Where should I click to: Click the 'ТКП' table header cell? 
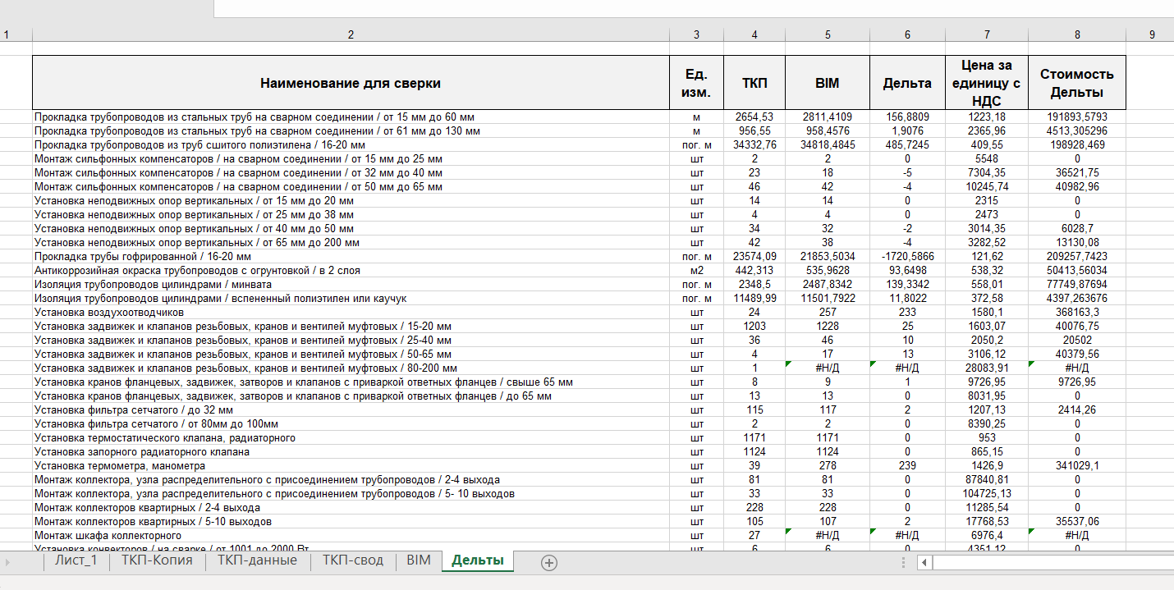pyautogui.click(x=754, y=83)
